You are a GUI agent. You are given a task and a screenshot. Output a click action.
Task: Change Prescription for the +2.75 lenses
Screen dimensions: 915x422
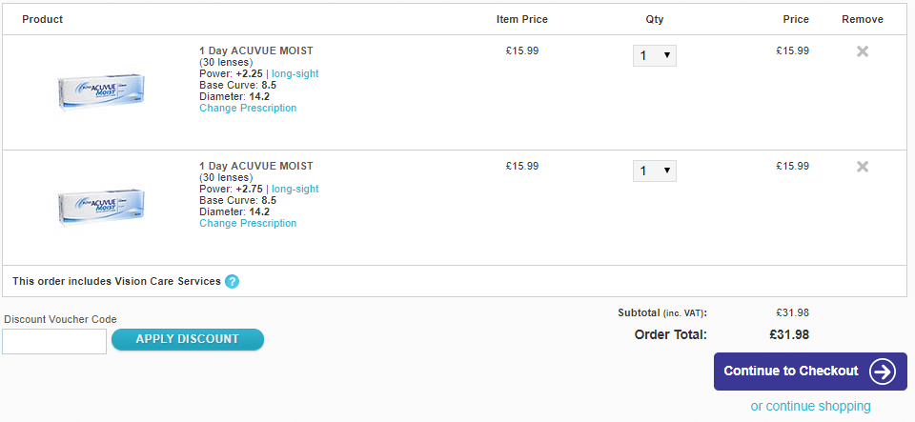[248, 223]
